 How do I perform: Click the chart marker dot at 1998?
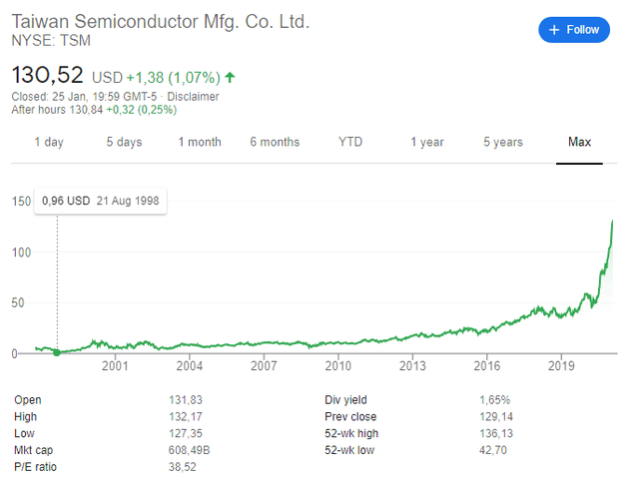tap(57, 351)
